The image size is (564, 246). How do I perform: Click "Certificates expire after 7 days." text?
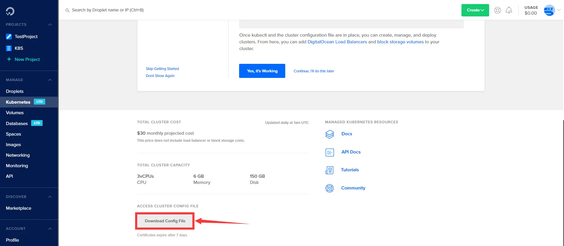(162, 235)
